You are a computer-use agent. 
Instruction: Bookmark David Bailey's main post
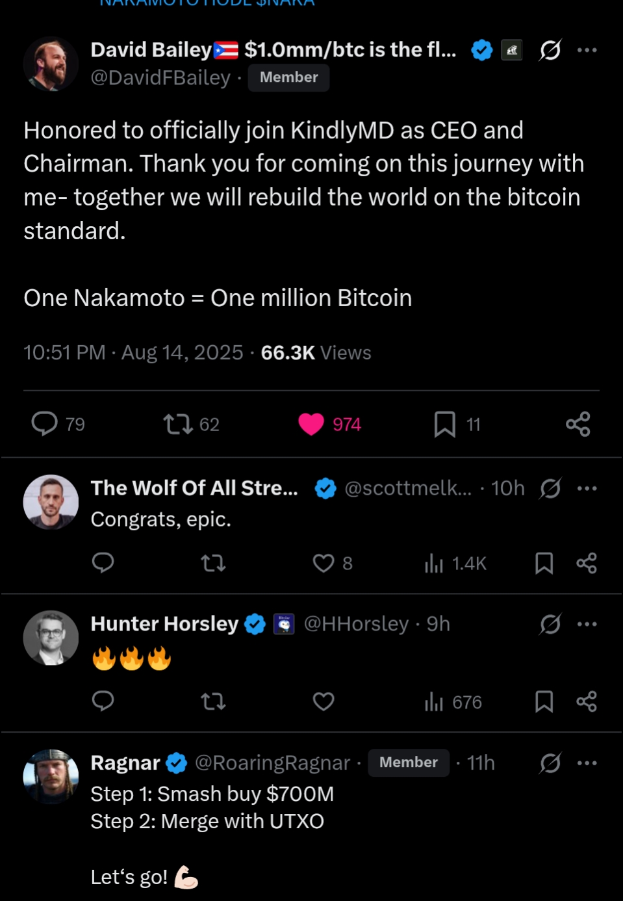[445, 424]
